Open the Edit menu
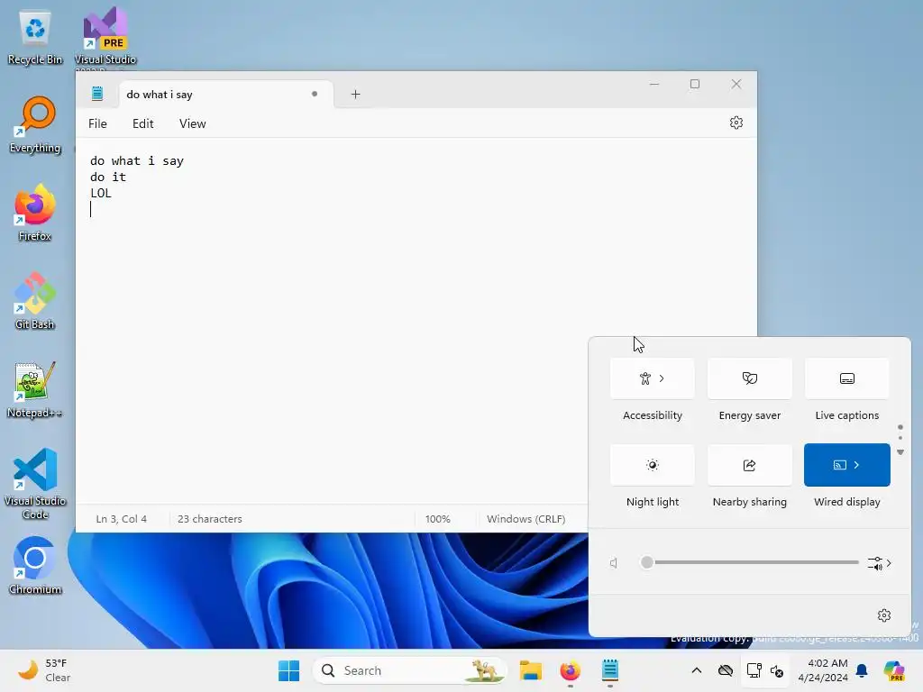The image size is (923, 692). 143,123
